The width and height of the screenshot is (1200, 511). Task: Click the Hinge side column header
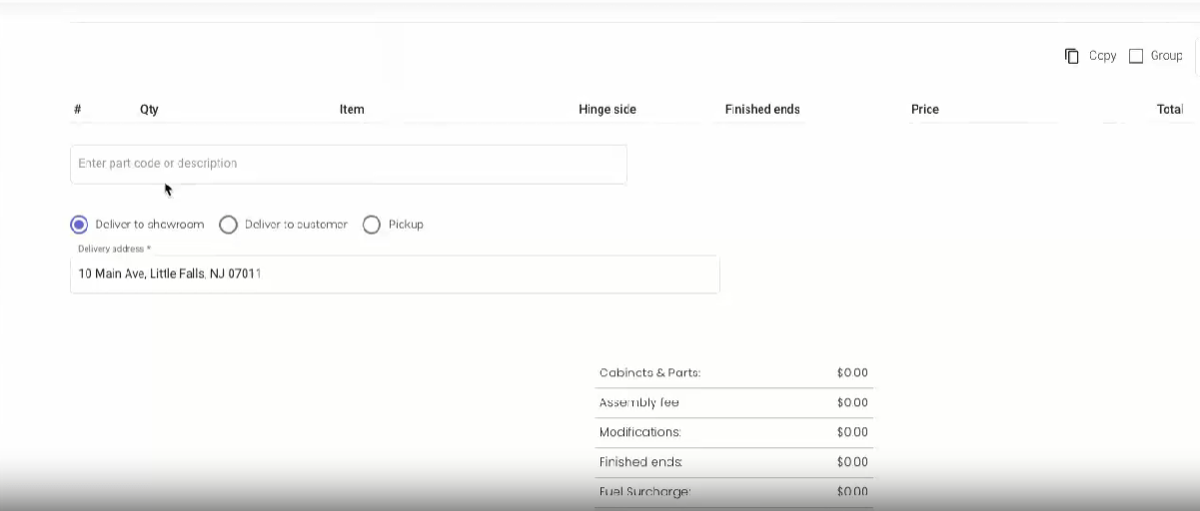[x=607, y=110]
